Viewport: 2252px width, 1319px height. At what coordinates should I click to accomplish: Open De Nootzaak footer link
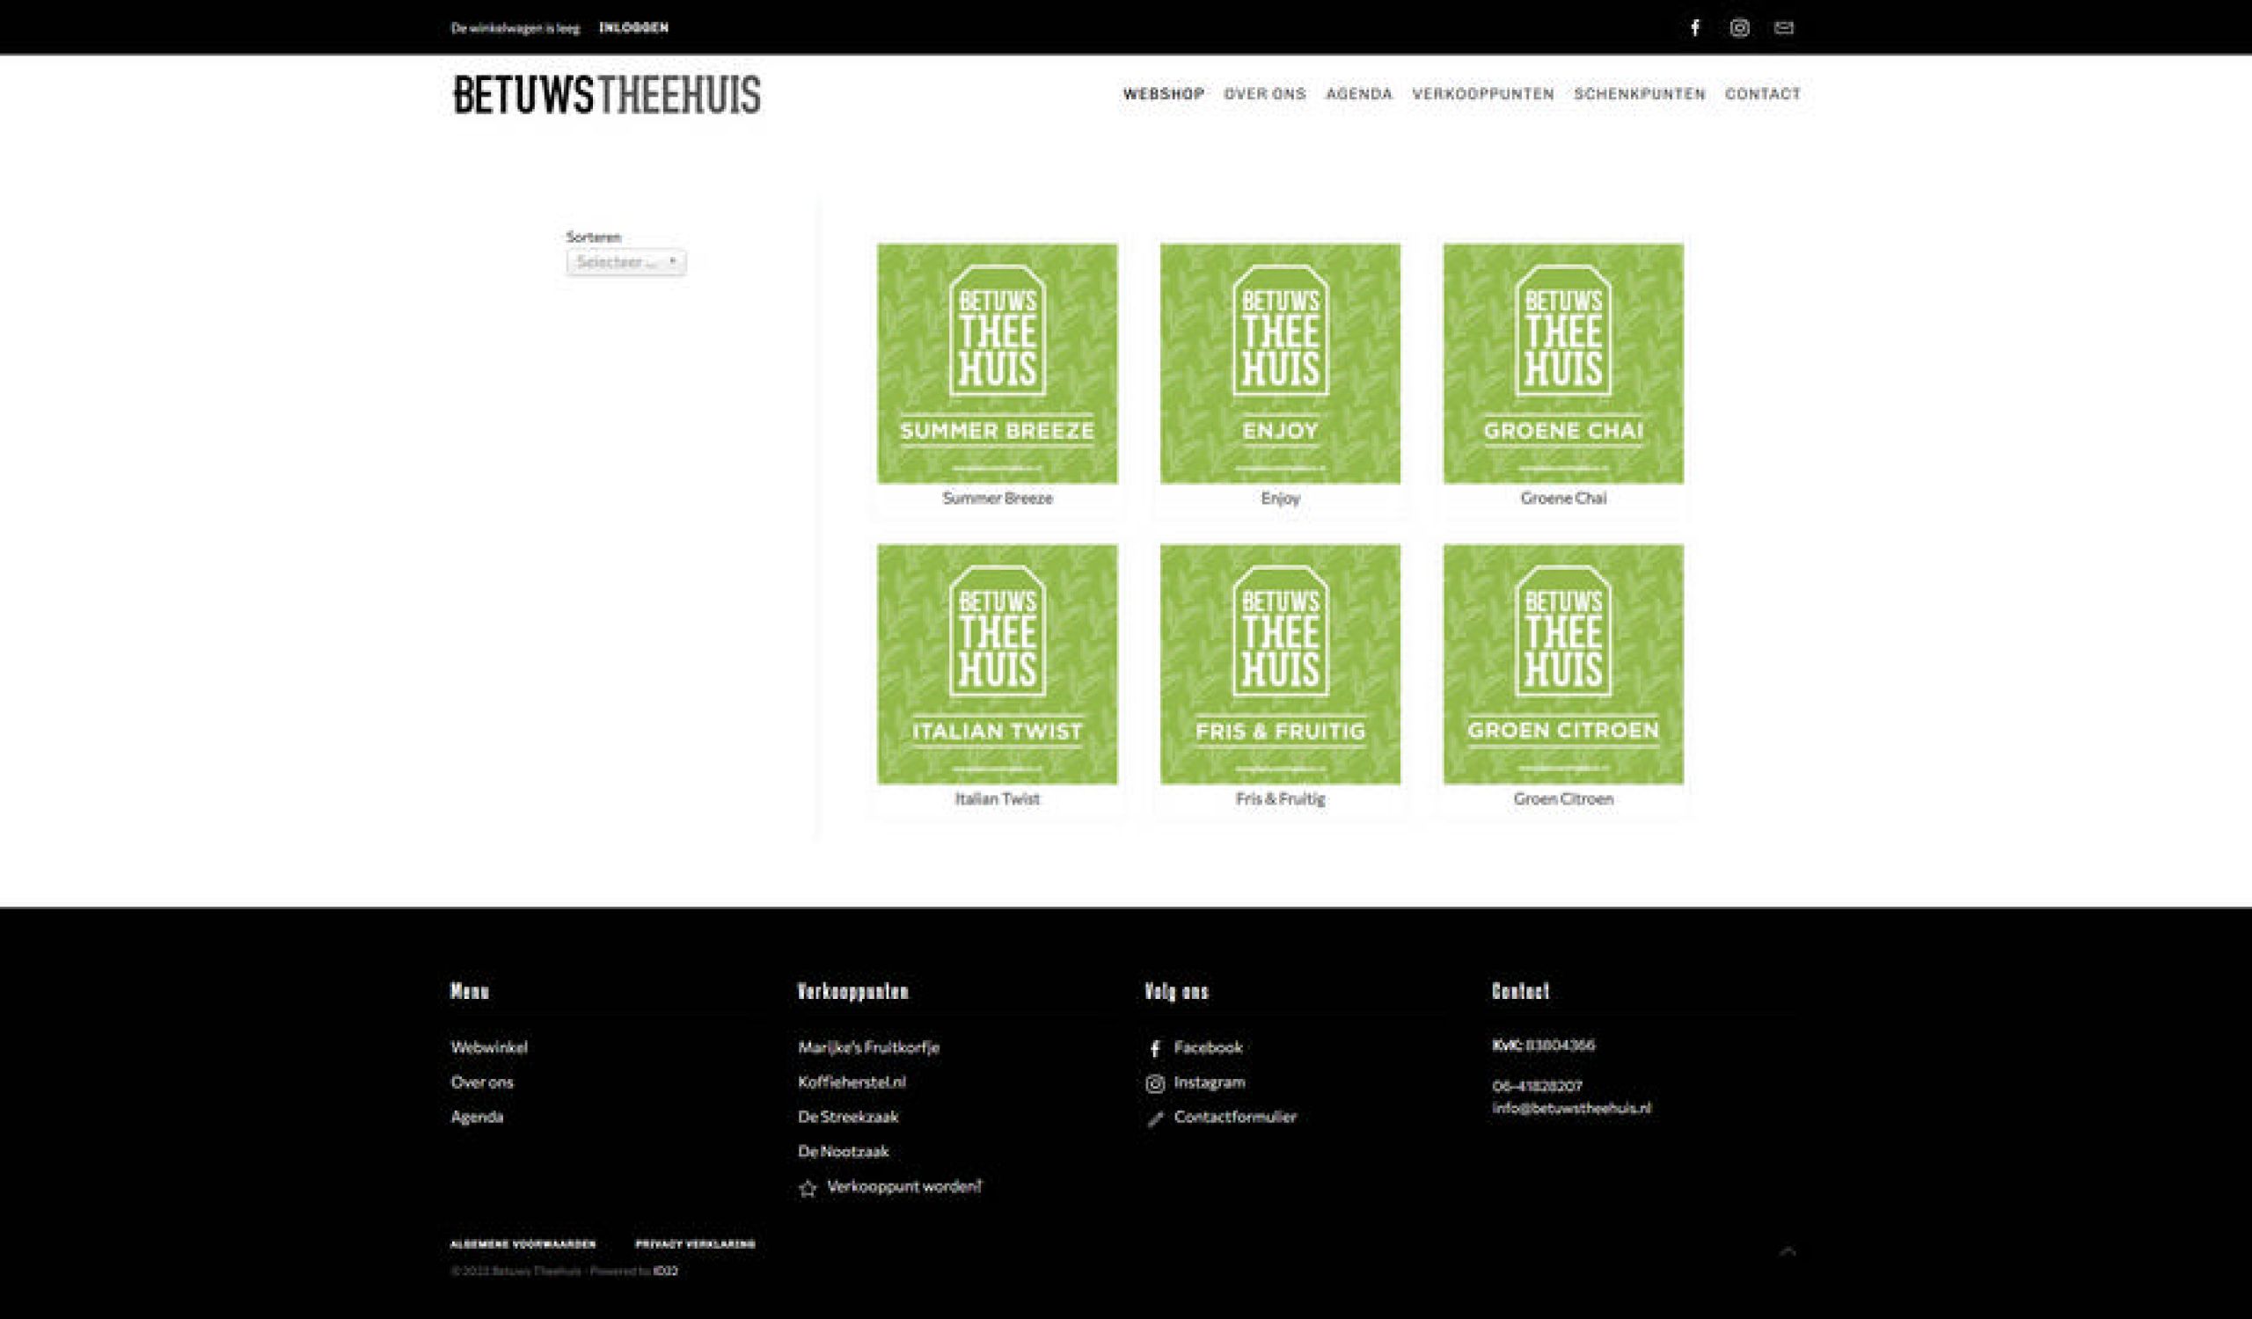pyautogui.click(x=844, y=1152)
